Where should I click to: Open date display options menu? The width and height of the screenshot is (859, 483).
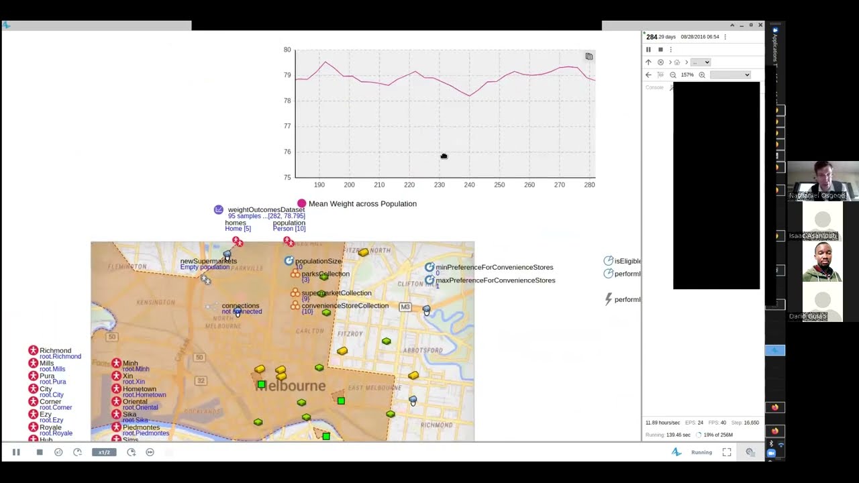pos(725,37)
